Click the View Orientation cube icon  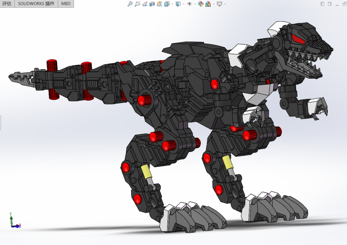point(167,4)
